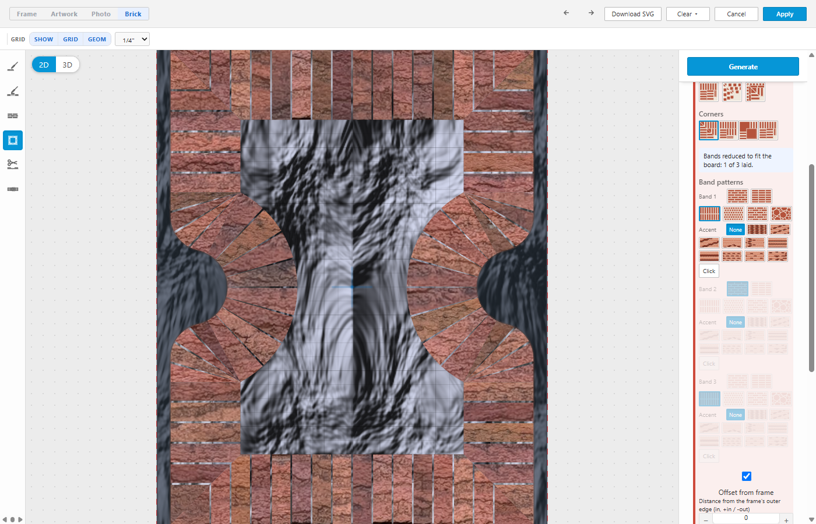Pick the scissors cut tool

(x=13, y=165)
